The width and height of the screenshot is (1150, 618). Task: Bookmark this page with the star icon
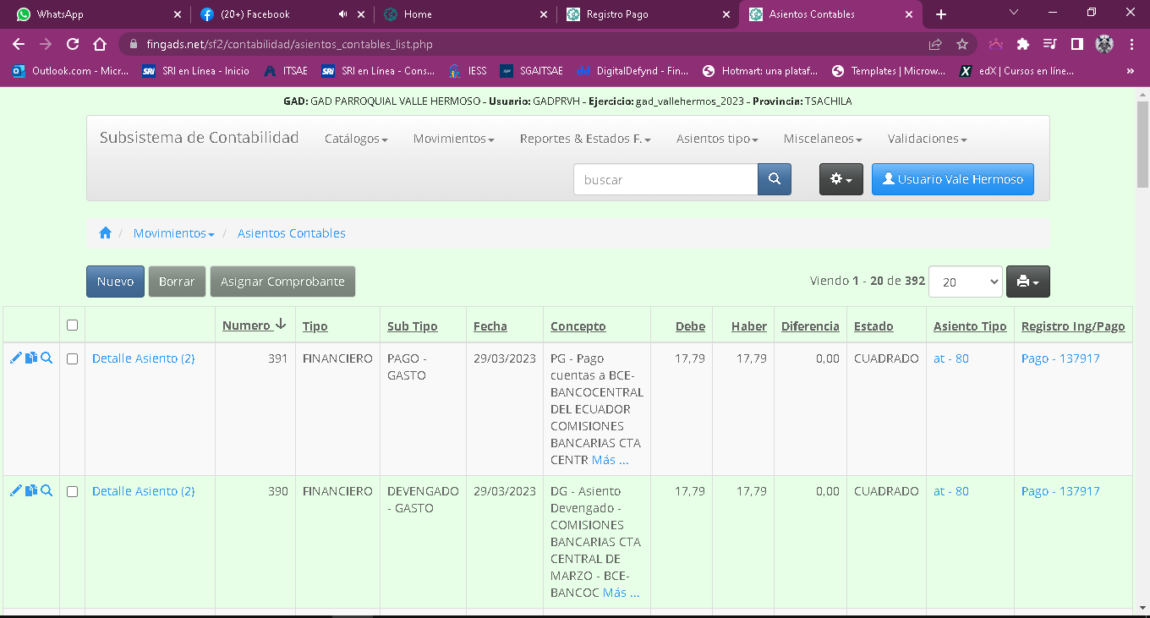pyautogui.click(x=961, y=44)
